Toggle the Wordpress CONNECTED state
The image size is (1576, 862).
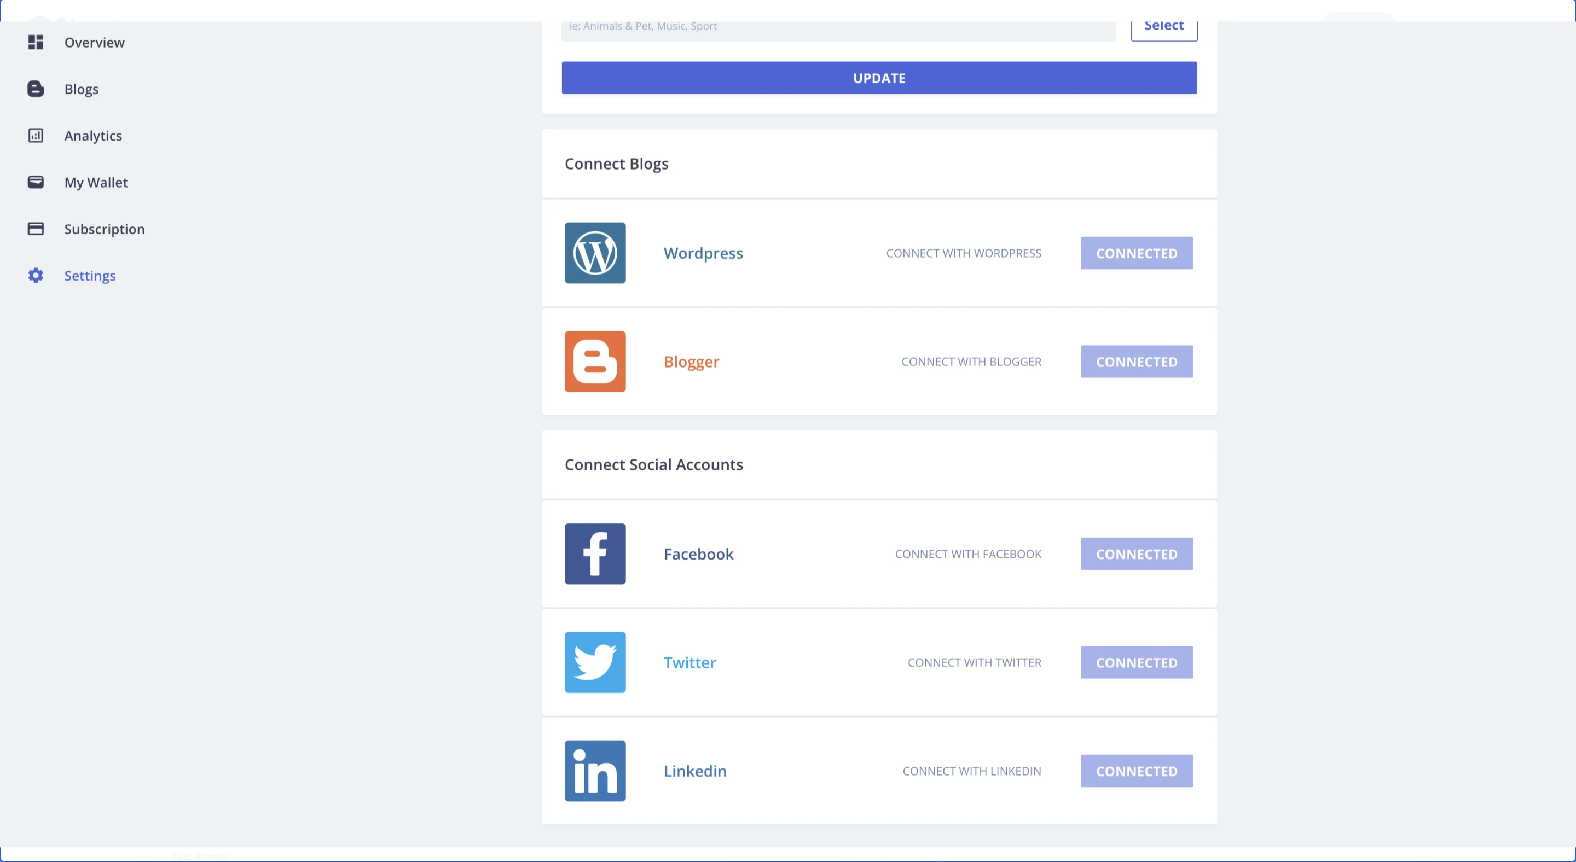click(1136, 253)
